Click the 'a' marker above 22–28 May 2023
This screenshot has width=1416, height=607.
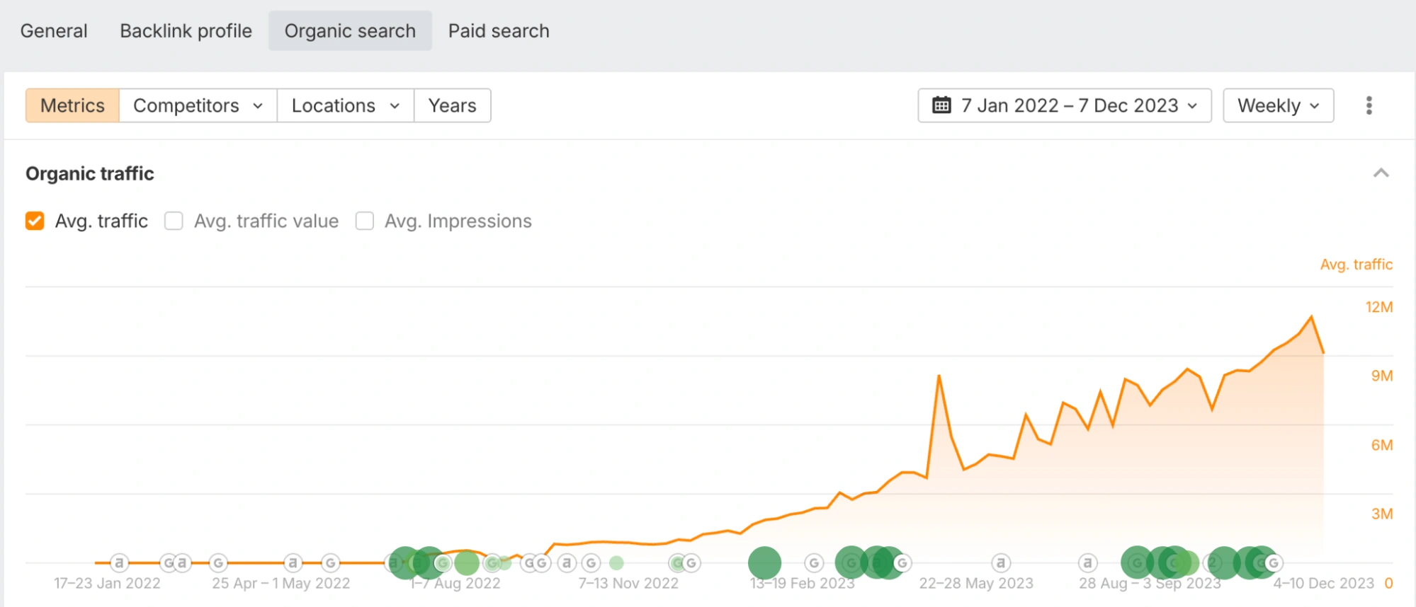(1000, 563)
